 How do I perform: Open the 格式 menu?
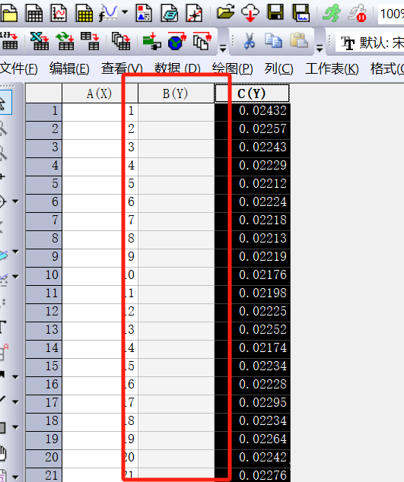click(387, 68)
